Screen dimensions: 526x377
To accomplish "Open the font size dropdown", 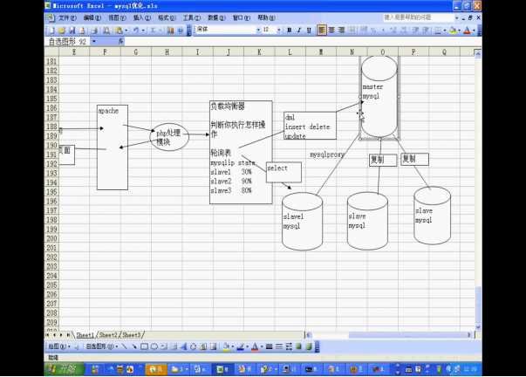I will tap(279, 30).
